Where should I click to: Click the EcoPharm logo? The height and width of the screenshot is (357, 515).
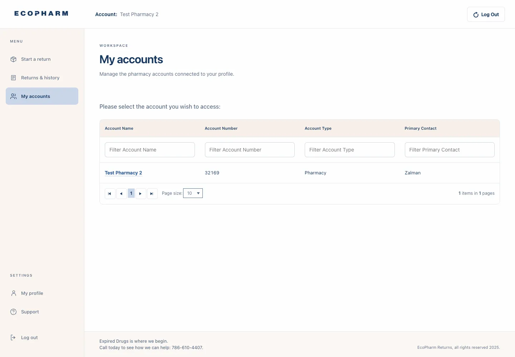tap(41, 14)
